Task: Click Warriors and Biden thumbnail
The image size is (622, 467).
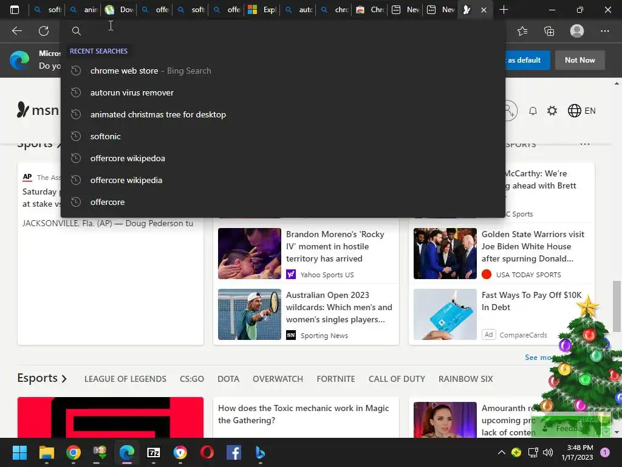Action: [x=445, y=254]
